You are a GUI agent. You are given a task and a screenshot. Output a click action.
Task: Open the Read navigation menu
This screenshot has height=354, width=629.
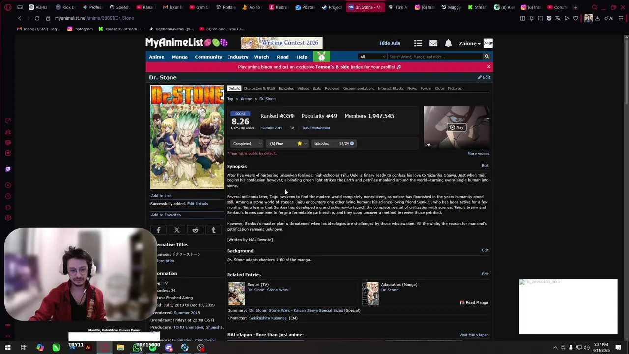(x=283, y=57)
